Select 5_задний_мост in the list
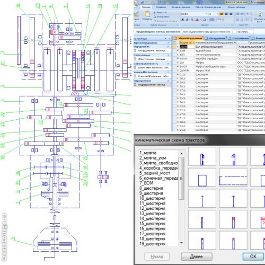The width and height of the screenshot is (265, 265). 155,173
